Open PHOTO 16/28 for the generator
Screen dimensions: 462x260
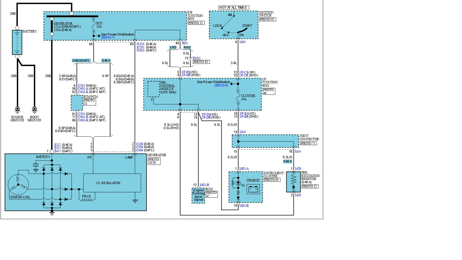(154, 161)
